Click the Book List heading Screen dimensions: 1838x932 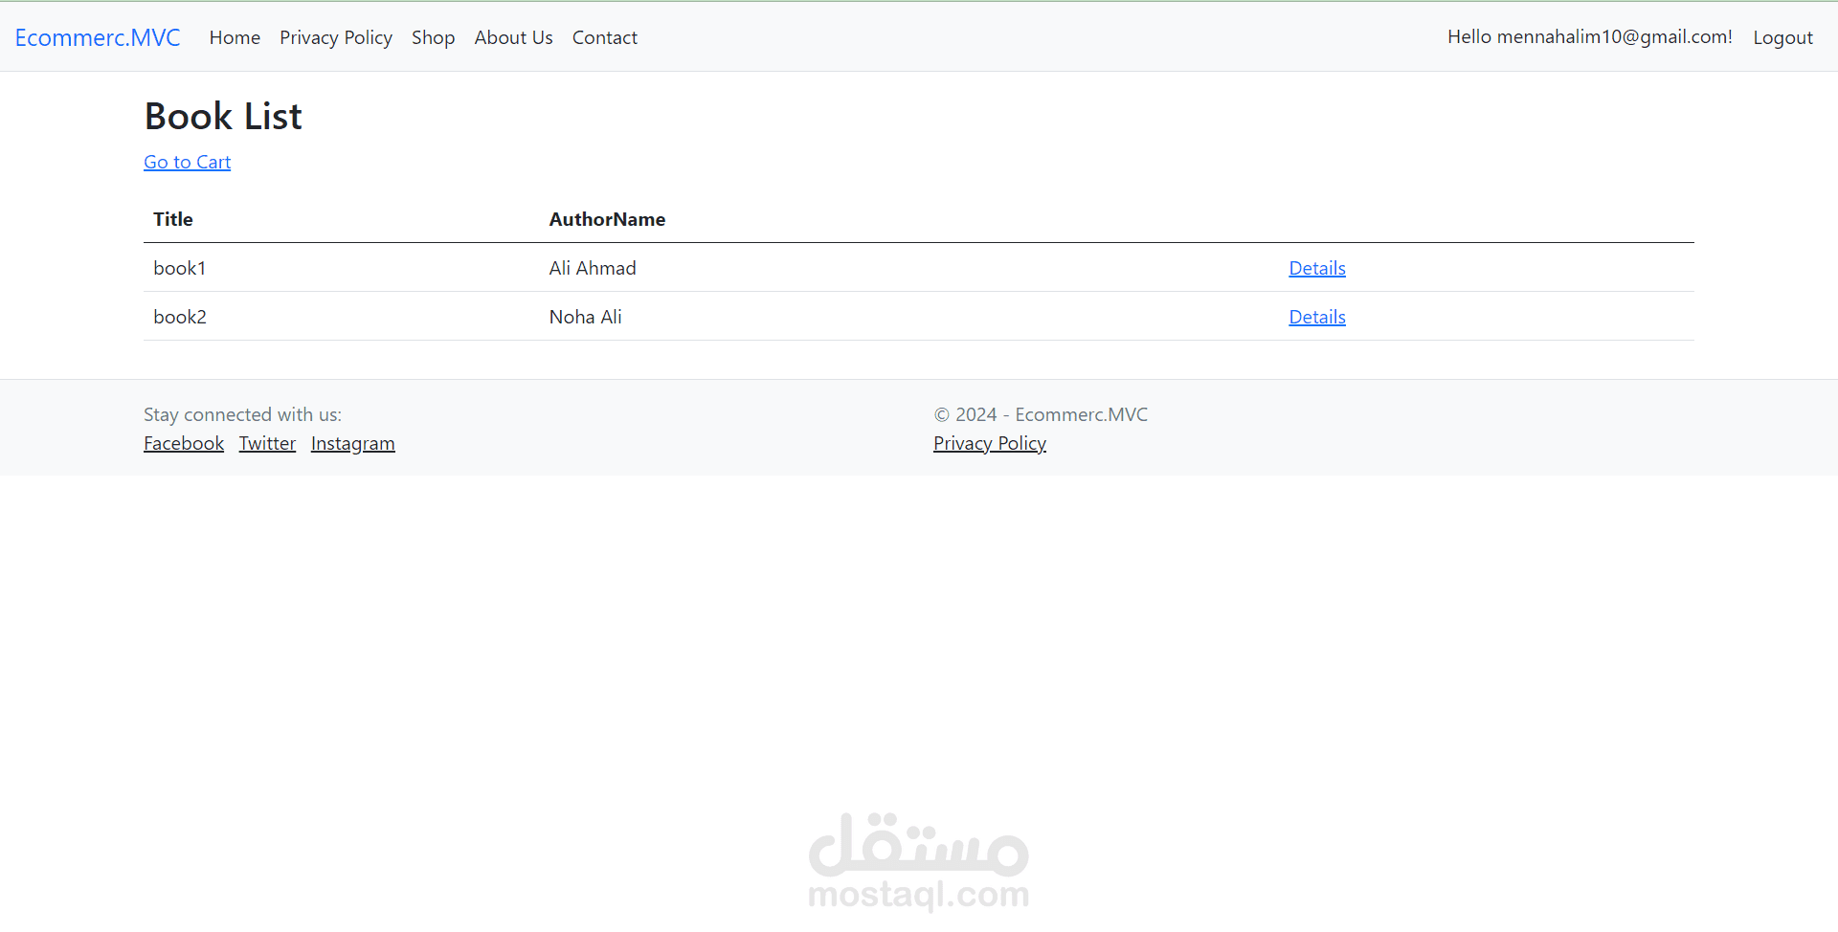point(223,116)
